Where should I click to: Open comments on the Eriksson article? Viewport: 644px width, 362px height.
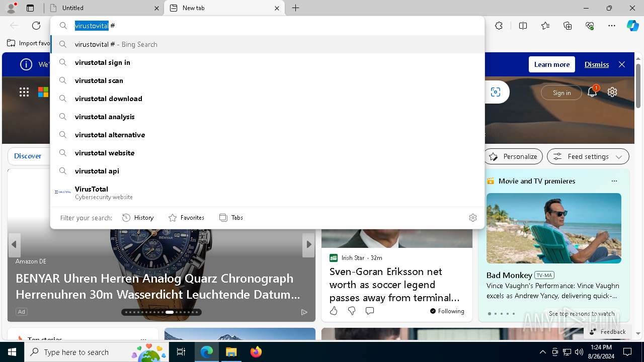370,311
